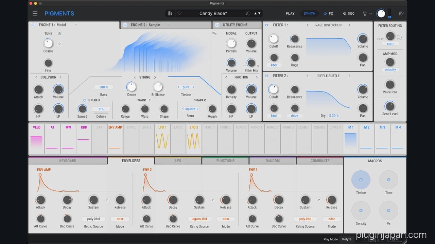
Task: Click the Warp mode icon next to WARP
Action: point(150,100)
